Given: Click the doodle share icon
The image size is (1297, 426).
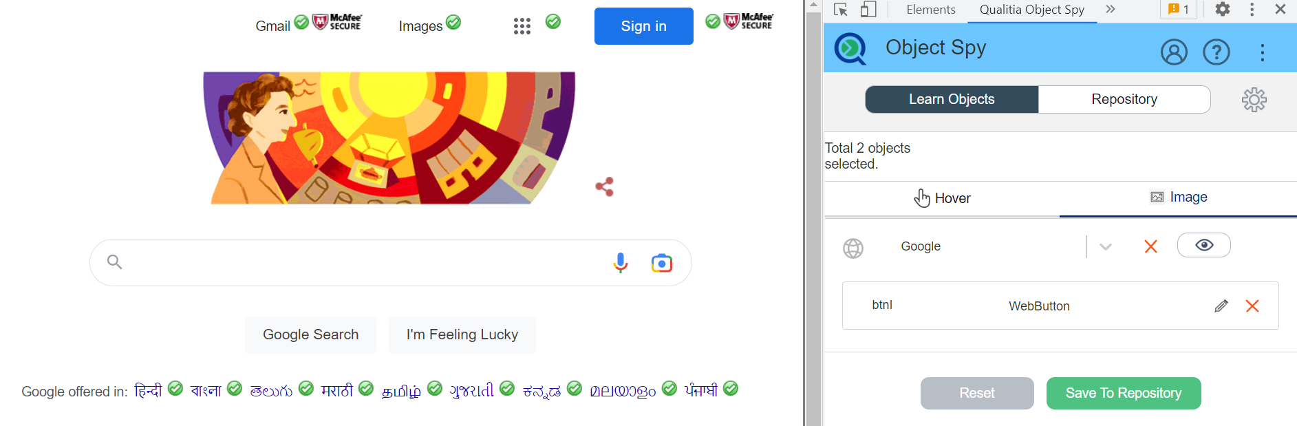Looking at the screenshot, I should (605, 187).
